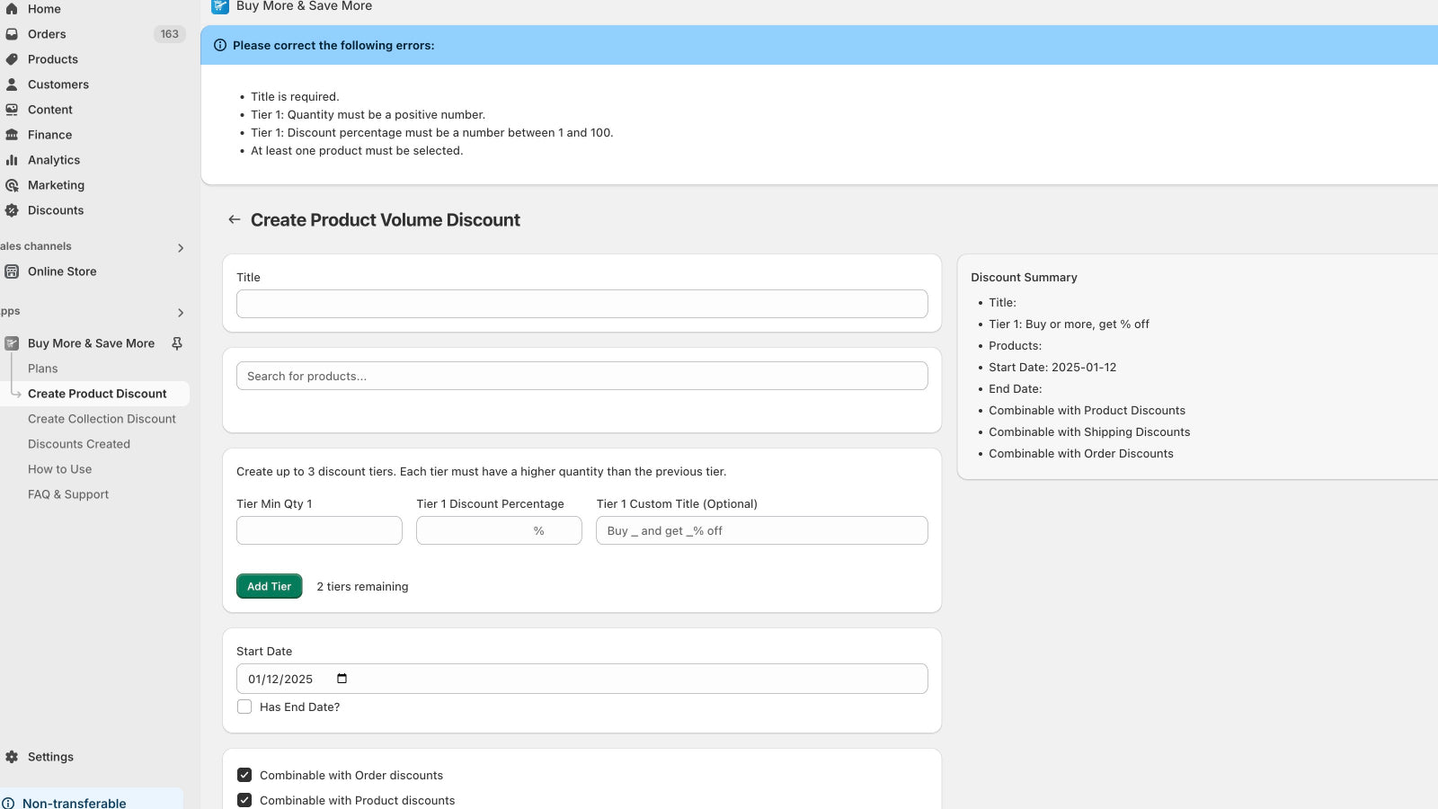Click the Buy More & Save More app icon in sidebar
1438x809 pixels.
coord(12,343)
